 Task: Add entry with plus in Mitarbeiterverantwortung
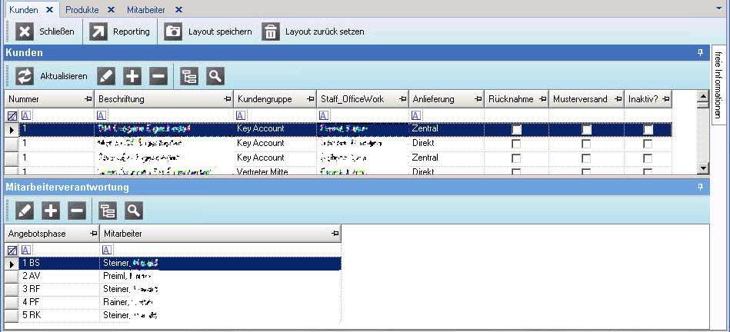pyautogui.click(x=51, y=210)
